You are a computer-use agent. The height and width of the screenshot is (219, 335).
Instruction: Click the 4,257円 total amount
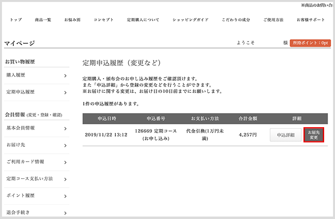point(248,135)
